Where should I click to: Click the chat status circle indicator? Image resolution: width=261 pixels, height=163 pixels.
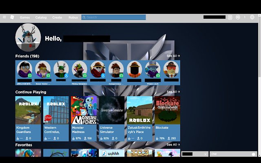(x=254, y=154)
